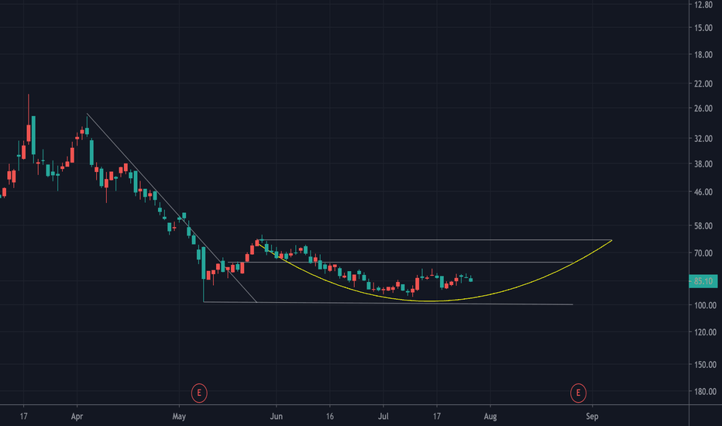Click the 22.00 price axis label
The image size is (722, 426).
click(x=703, y=84)
